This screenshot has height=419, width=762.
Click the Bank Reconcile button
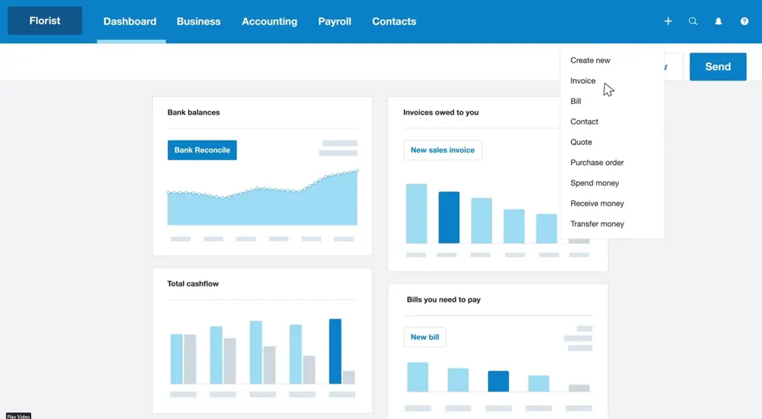click(x=202, y=150)
